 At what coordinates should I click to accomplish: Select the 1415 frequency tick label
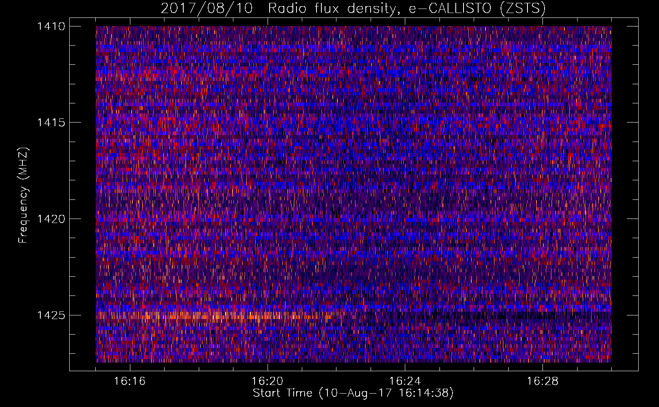click(x=51, y=123)
